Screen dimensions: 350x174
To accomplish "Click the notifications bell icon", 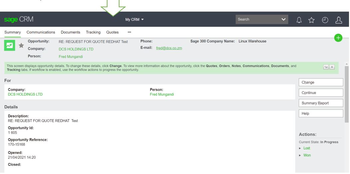I will 299,20.
